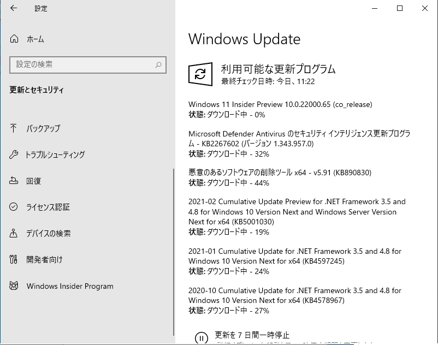Close the Settings window
This screenshot has height=345, width=438.
click(425, 8)
